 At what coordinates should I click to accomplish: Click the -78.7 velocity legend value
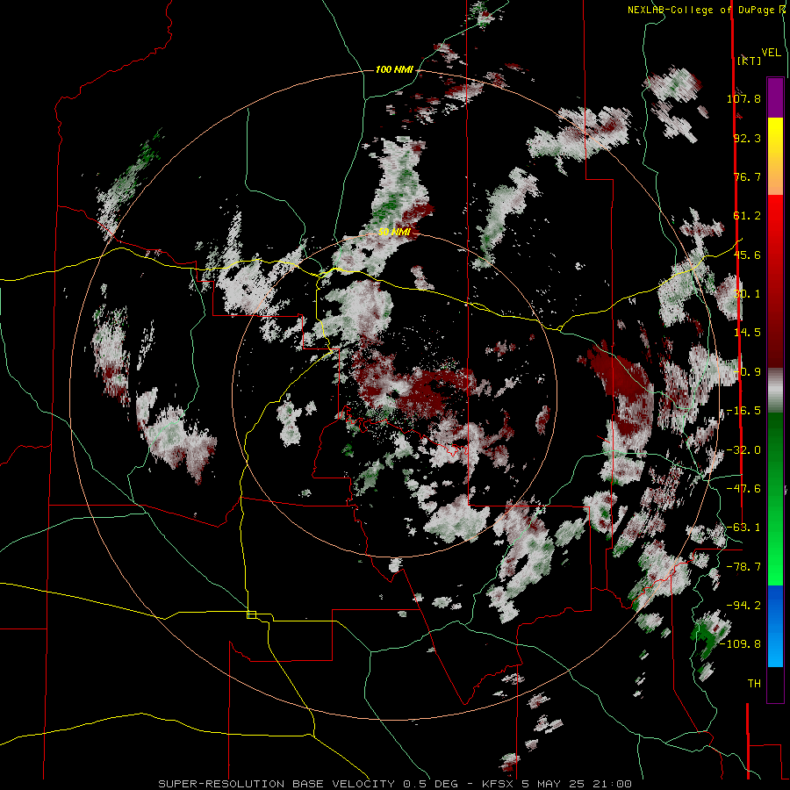point(743,567)
